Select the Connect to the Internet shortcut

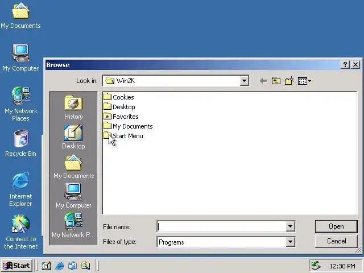20,232
